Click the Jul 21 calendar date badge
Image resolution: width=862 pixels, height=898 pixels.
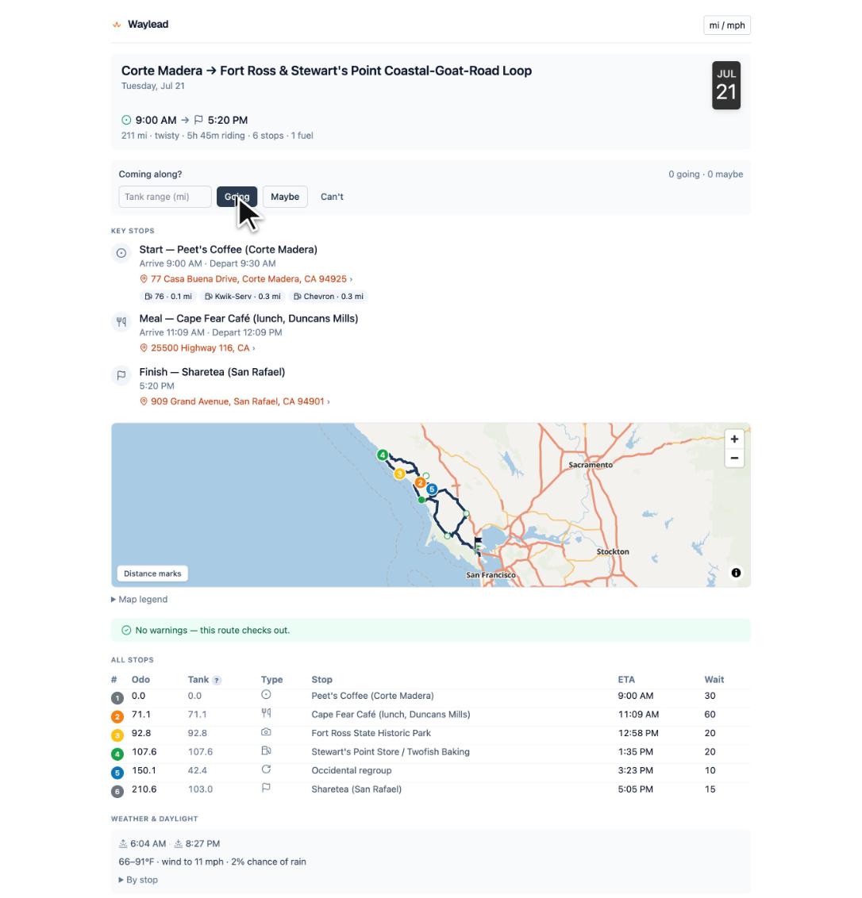pyautogui.click(x=726, y=86)
